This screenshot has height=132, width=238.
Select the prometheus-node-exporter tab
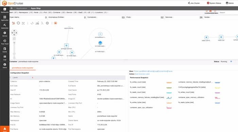(22, 68)
